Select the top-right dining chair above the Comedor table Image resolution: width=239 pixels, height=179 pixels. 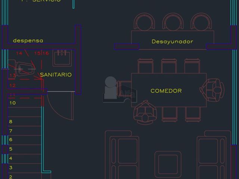(x=192, y=66)
